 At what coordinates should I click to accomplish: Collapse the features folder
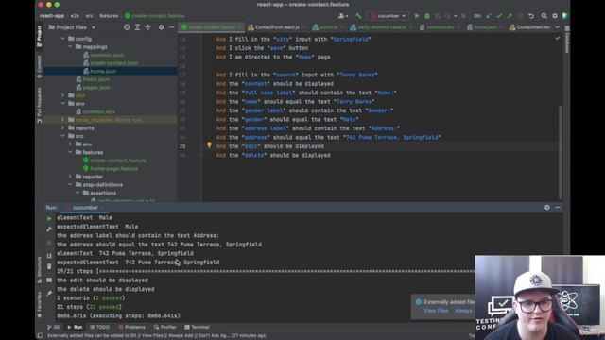coord(71,152)
